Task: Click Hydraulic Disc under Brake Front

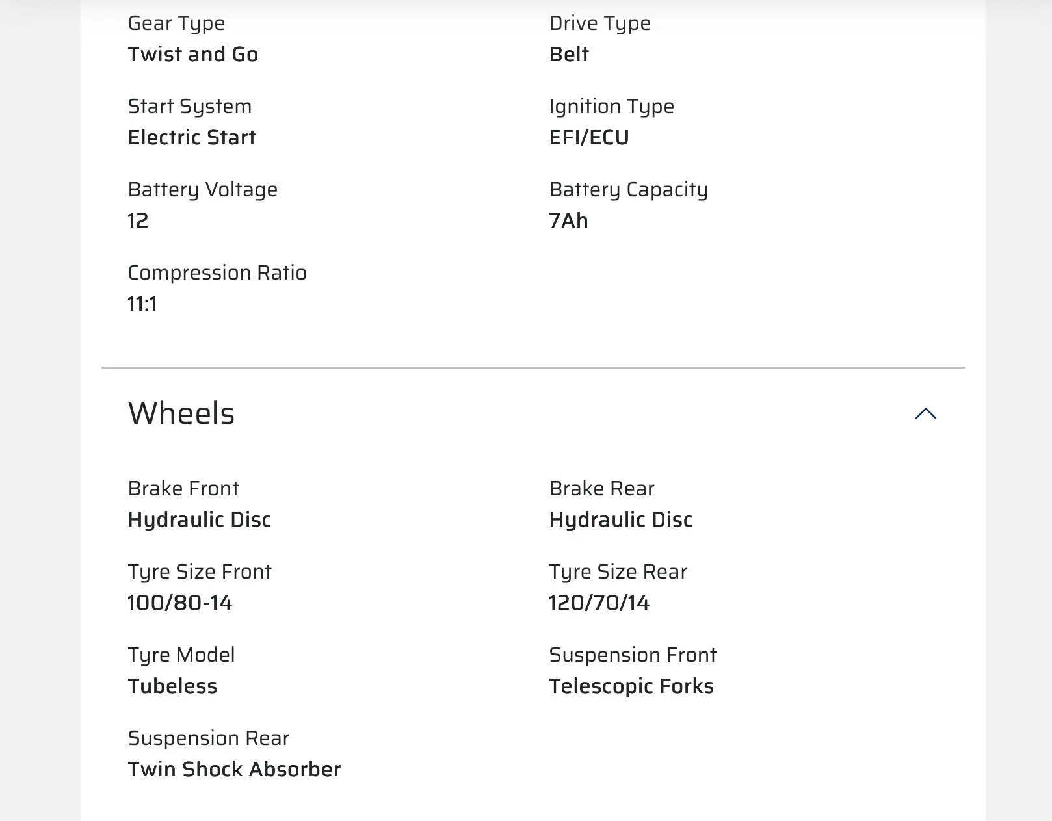Action: 200,520
